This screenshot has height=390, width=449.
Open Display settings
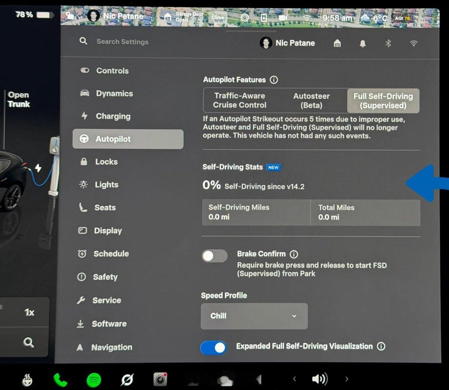pos(128,231)
